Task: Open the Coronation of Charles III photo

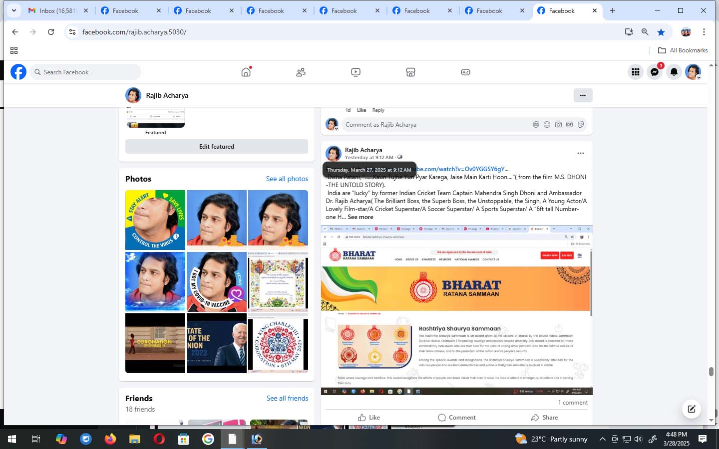Action: point(155,343)
